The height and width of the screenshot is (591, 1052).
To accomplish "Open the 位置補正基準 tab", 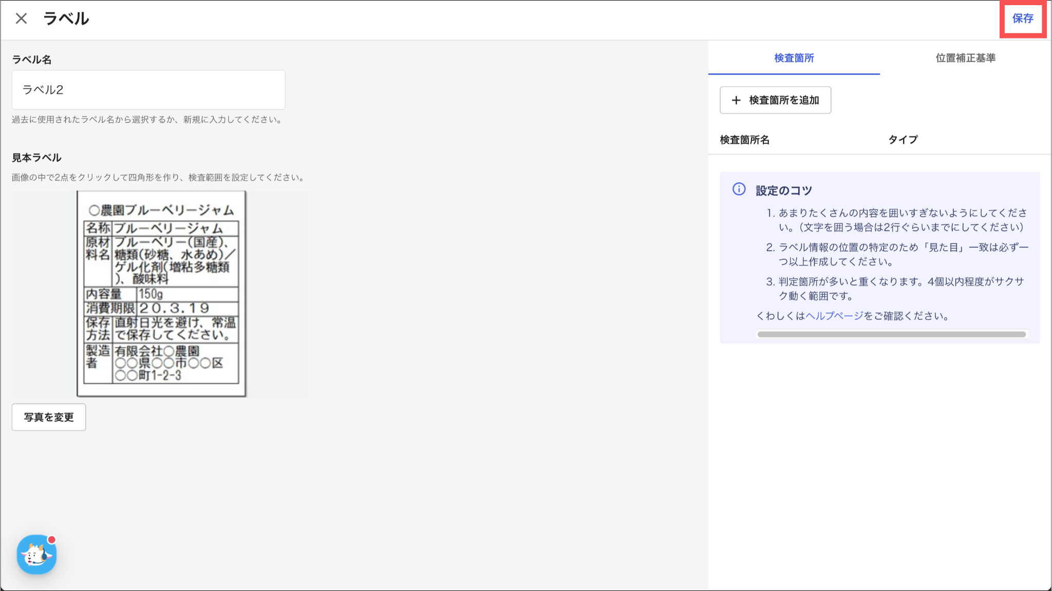I will point(965,58).
